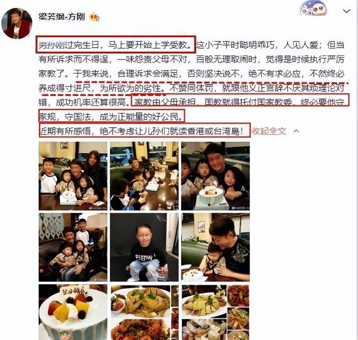The image size is (358, 340).
Task: Open photo of boy wearing glasses
Action: pyautogui.click(x=144, y=247)
